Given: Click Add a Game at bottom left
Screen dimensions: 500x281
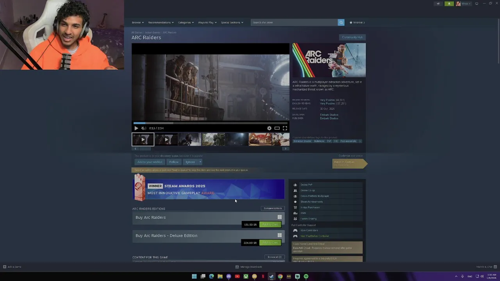Looking at the screenshot, I should [x=12, y=267].
